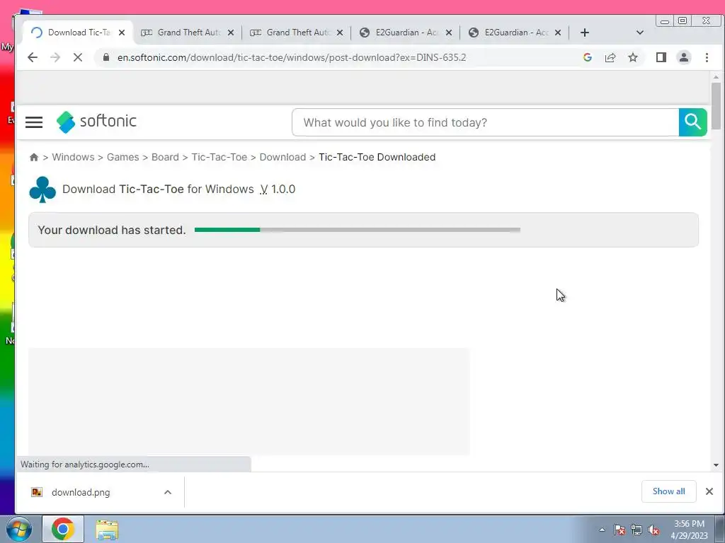Screen dimensions: 725x543
Task: Close second E2Guardian tab
Action: tap(558, 33)
